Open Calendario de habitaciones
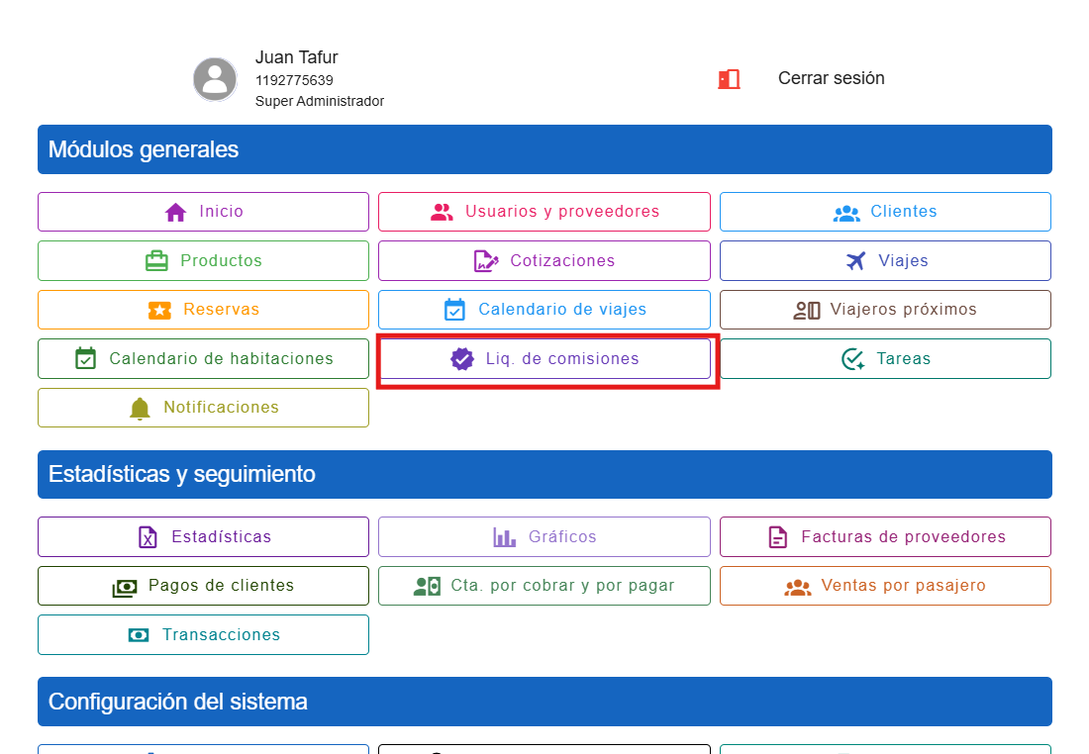Image resolution: width=1089 pixels, height=754 pixels. click(203, 359)
